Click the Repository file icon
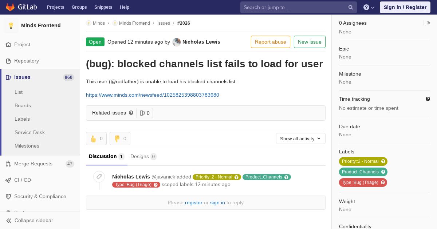The image size is (437, 229). point(8,61)
